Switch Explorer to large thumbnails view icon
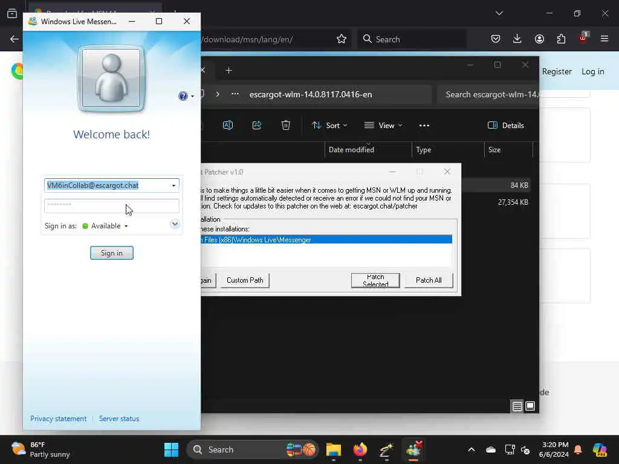The height and width of the screenshot is (464, 619). 530,406
